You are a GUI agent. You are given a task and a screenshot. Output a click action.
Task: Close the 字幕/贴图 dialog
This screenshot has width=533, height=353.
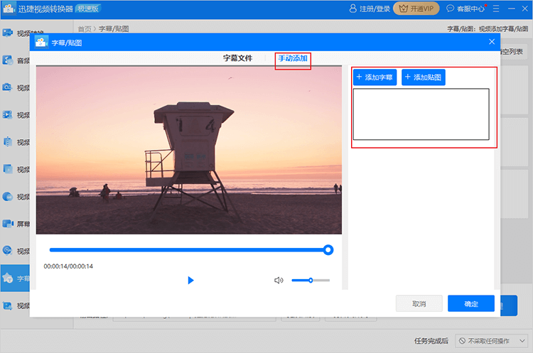point(492,42)
